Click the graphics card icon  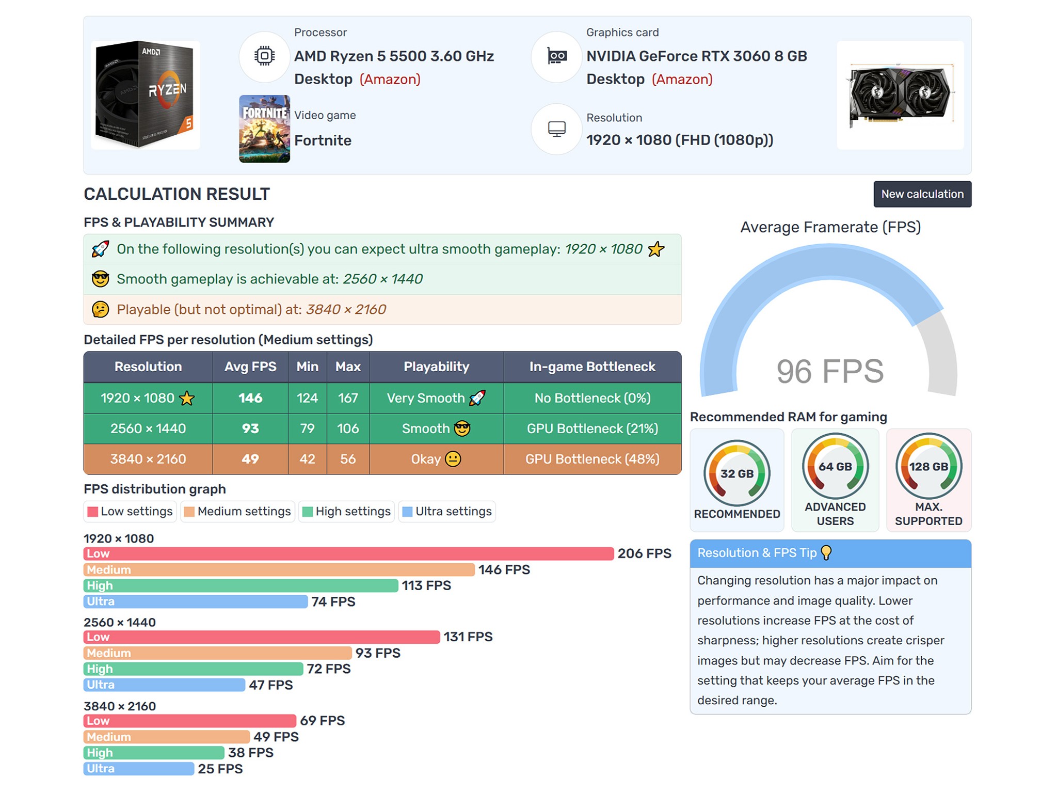pos(556,56)
